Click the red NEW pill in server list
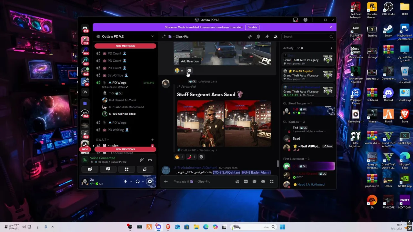413x232 pixels. (85, 149)
